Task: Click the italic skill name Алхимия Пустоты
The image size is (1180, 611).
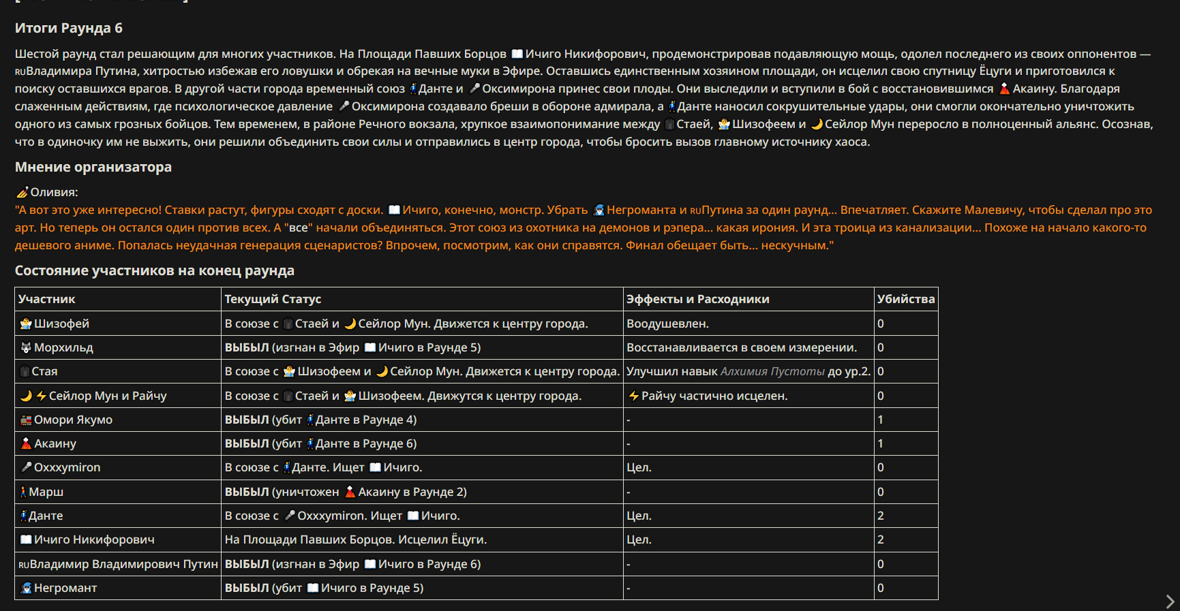Action: (772, 371)
